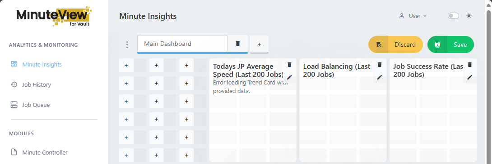Edit the Job Success Rate card
This screenshot has width=492, height=164.
(x=470, y=77)
